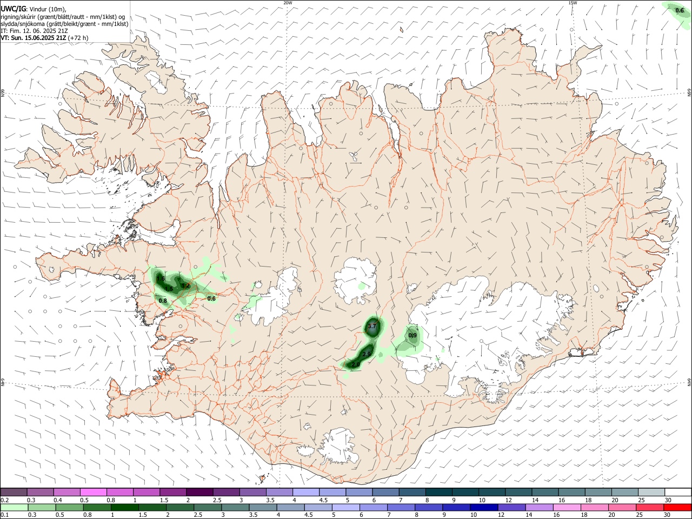Viewport: 692px width, 519px height.
Task: Select the dark navy swatch between 10 and 12, lower row
Action: [x=484, y=507]
